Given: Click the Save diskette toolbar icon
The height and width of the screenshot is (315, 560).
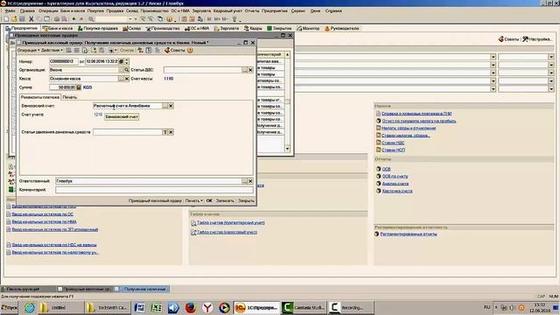Looking at the screenshot, I should (22, 19).
